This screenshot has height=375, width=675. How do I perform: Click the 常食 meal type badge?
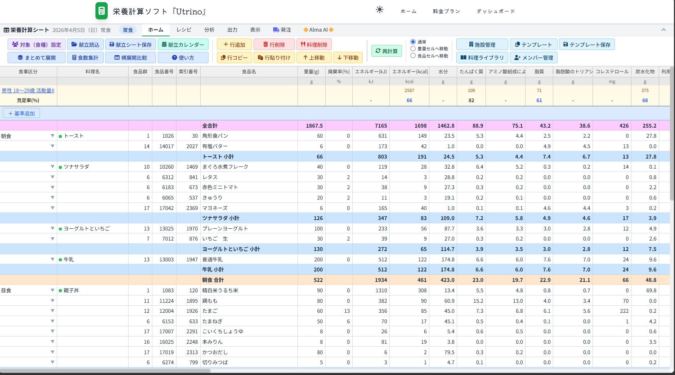click(x=128, y=30)
